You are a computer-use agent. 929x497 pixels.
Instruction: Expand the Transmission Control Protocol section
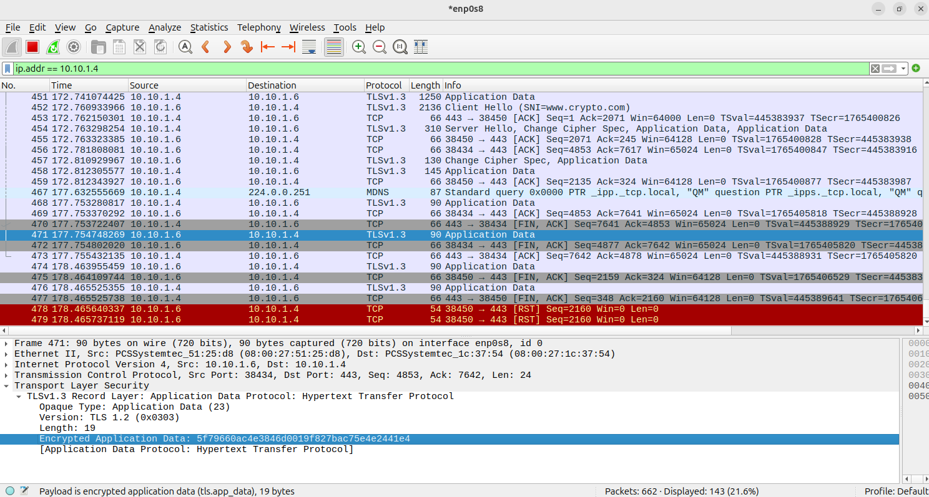[x=7, y=375]
